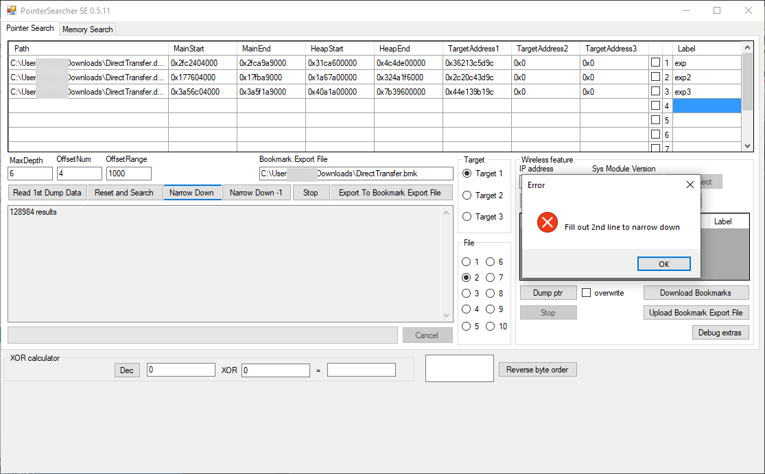Image resolution: width=765 pixels, height=474 pixels.
Task: Click the OffsetRange input field
Action: 129,174
